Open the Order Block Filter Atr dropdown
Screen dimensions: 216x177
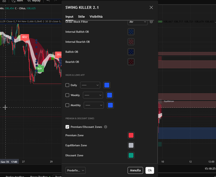tap(138, 22)
